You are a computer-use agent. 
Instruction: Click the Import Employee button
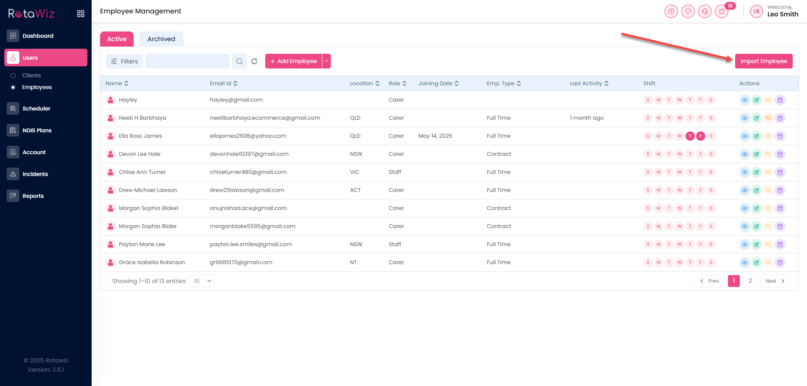764,61
